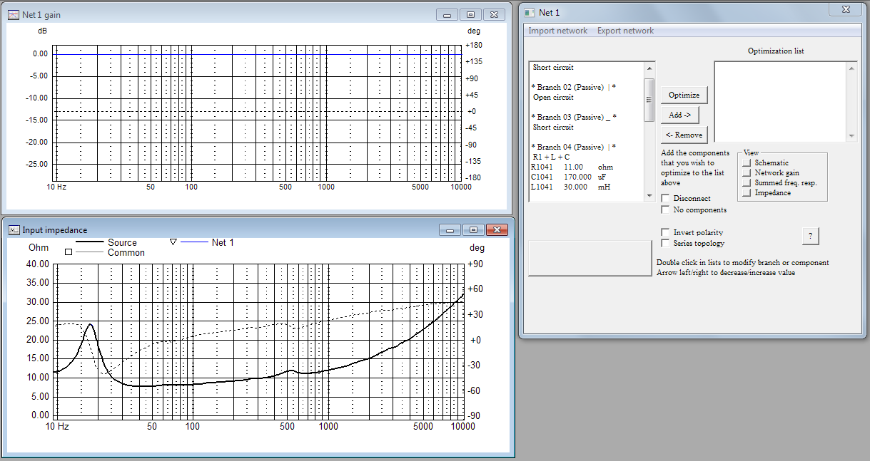Click the Optimize button
The height and width of the screenshot is (461, 870).
coord(684,95)
